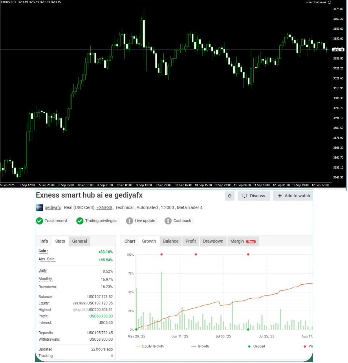Click the current price label 3643.45

pos(338,50)
